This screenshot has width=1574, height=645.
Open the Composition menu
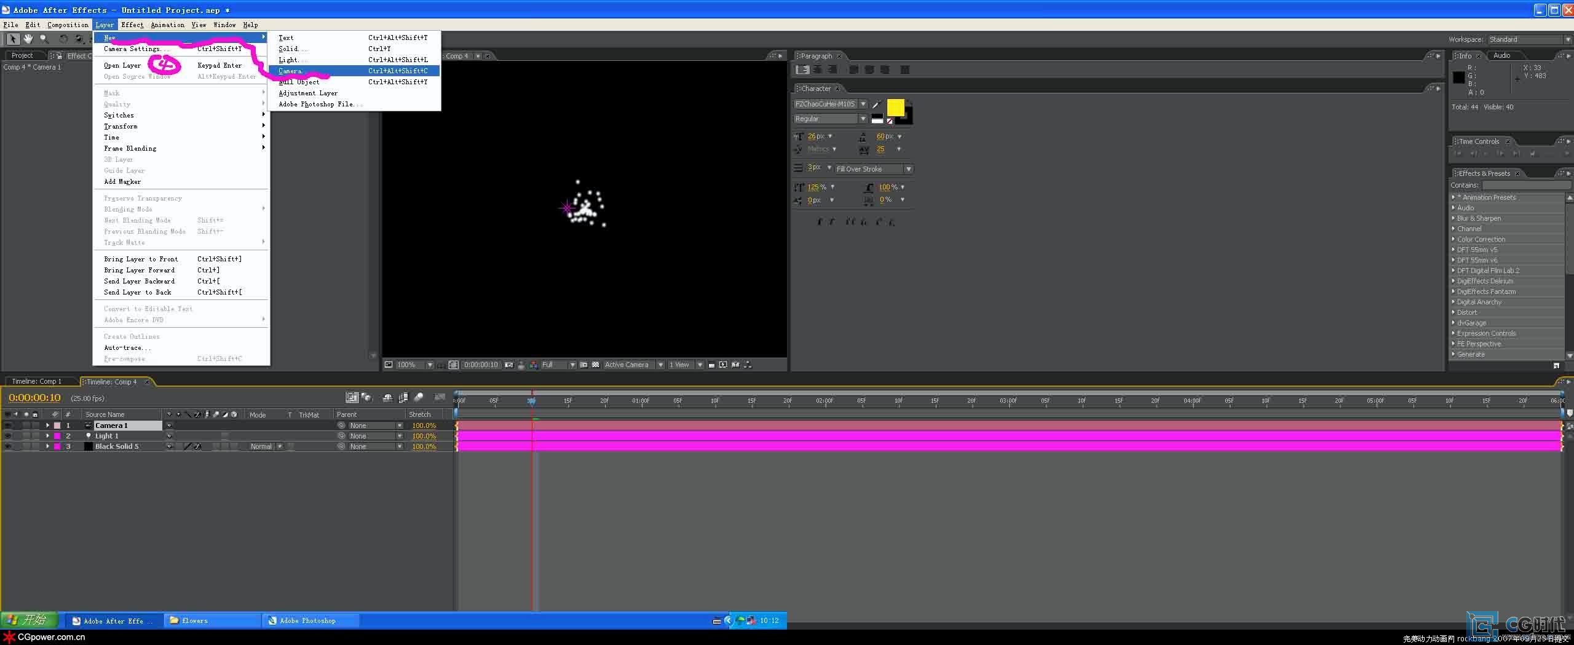point(68,25)
